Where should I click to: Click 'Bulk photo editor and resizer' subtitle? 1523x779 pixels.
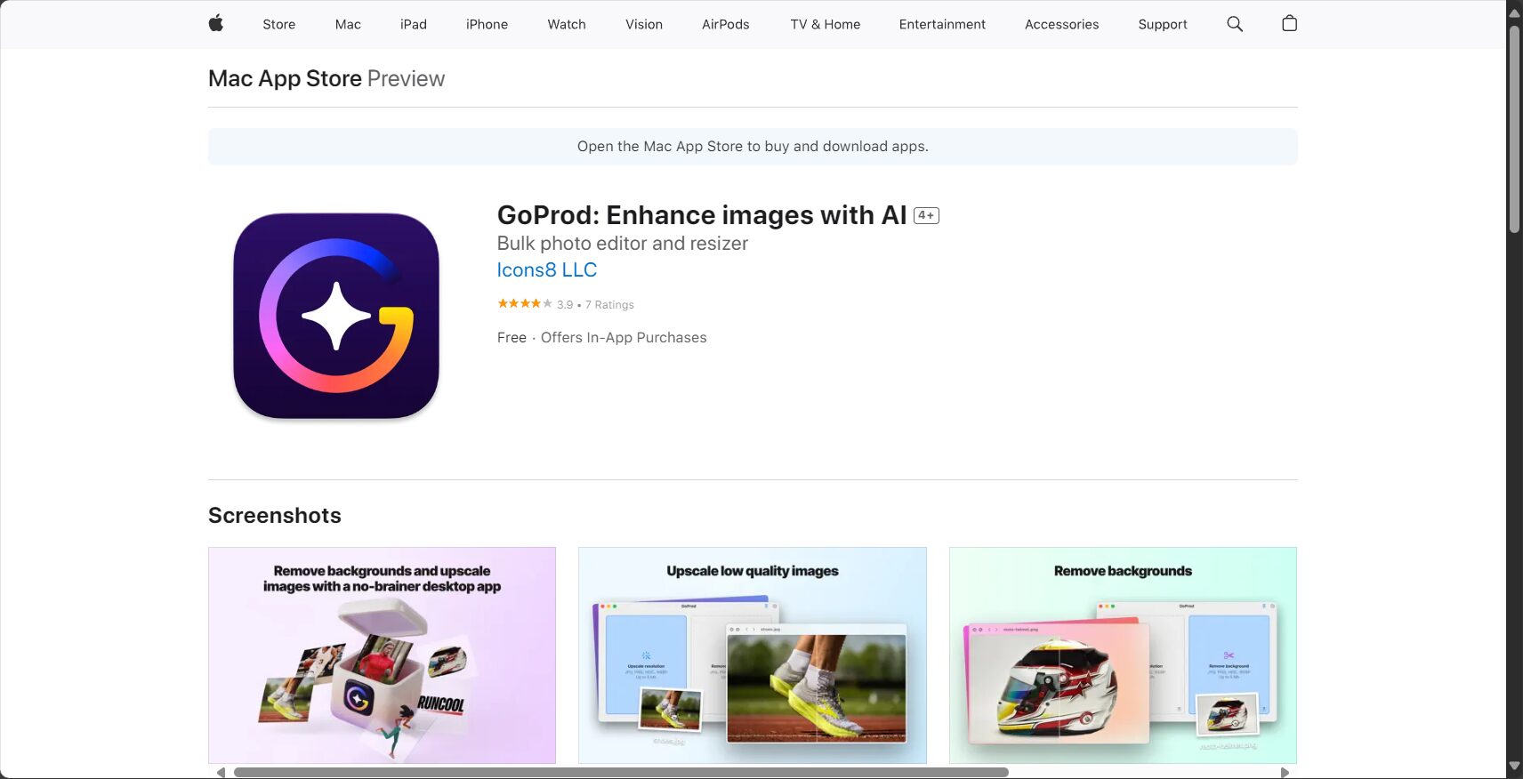pos(623,244)
